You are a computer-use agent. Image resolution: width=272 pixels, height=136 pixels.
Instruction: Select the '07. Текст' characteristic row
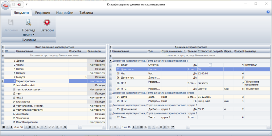[x=193, y=117]
